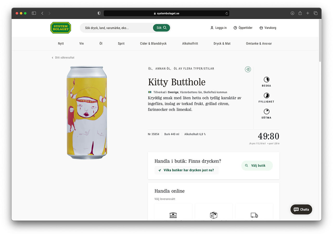The height and width of the screenshot is (236, 333).
Task: Click the Kitty Butthole can image
Action: pyautogui.click(x=87, y=112)
